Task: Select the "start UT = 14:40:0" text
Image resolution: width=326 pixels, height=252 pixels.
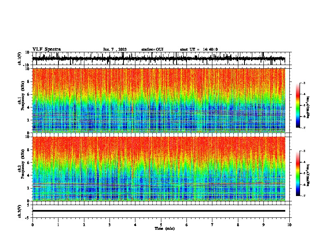Action: pyautogui.click(x=199, y=49)
